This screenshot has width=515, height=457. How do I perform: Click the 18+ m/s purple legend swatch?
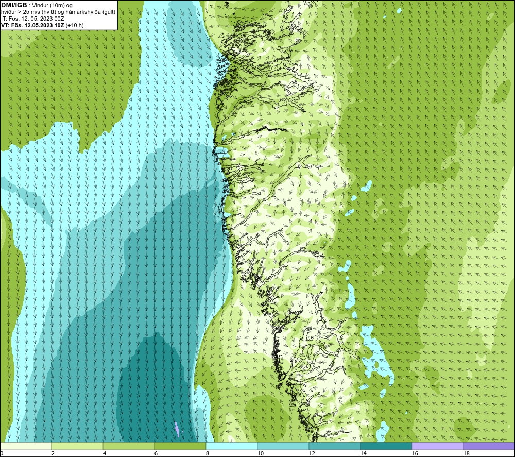[489, 446]
